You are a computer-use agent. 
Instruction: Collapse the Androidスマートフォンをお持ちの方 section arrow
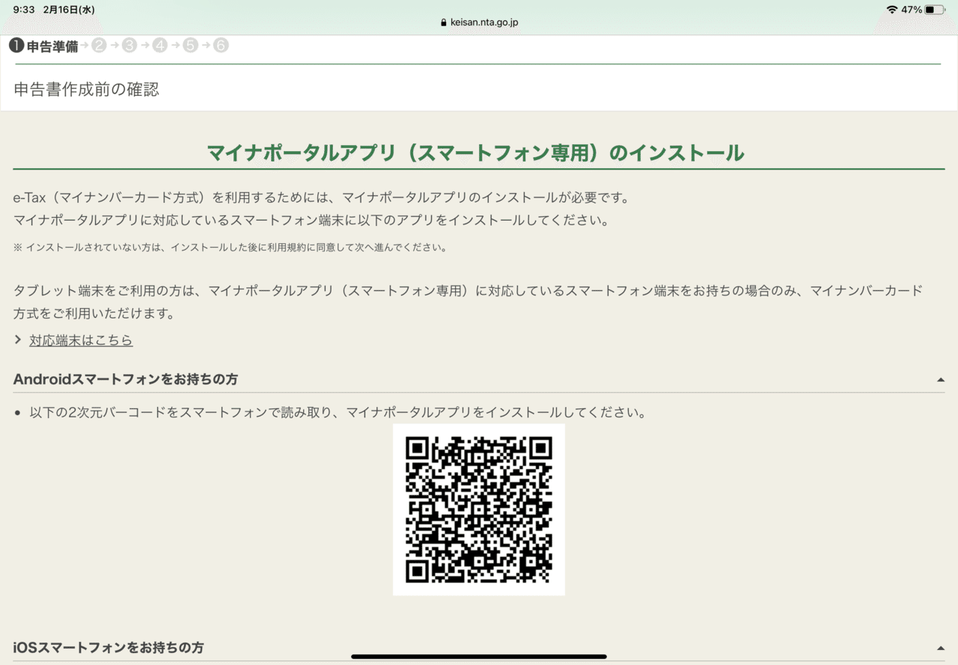941,380
